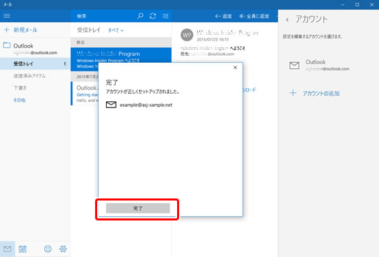Image resolution: width=379 pixels, height=257 pixels.
Task: Close the setup complete dialog
Action: pos(235,68)
